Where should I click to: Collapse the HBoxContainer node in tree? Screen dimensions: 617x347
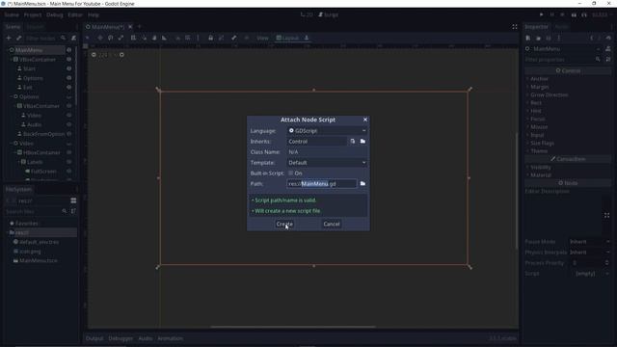point(15,152)
